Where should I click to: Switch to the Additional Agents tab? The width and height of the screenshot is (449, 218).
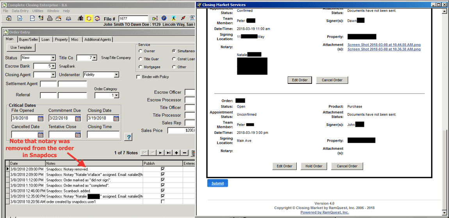(x=98, y=39)
